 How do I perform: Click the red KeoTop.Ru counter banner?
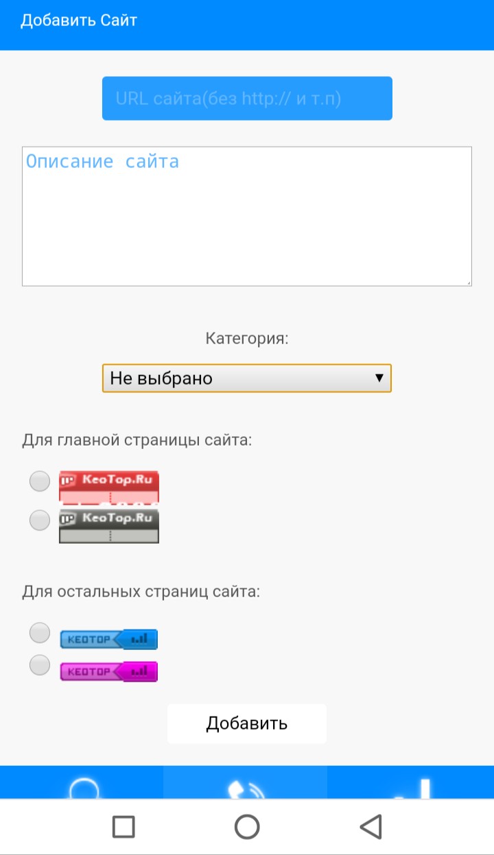click(109, 486)
